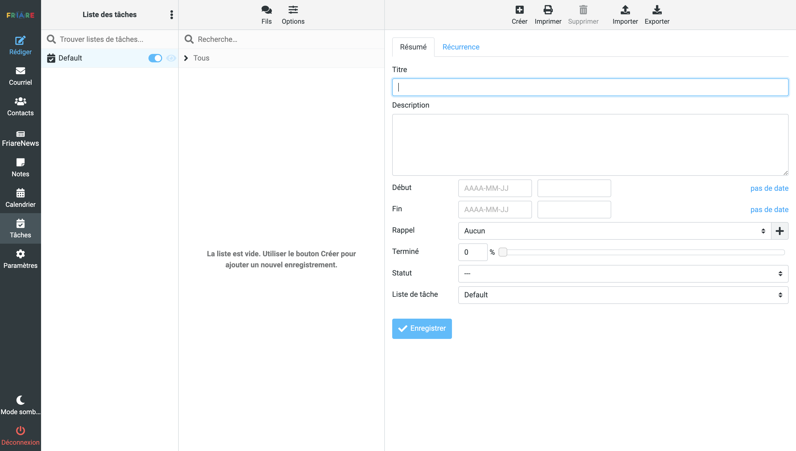Open the Statut dropdown
This screenshot has height=451, width=796.
623,273
